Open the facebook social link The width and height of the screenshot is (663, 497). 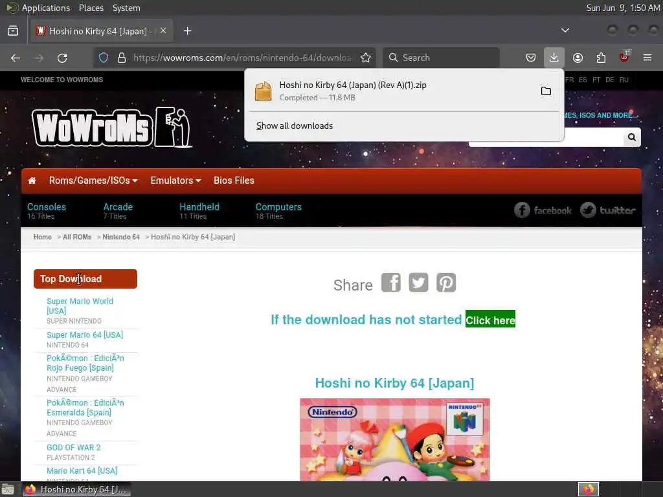[543, 210]
